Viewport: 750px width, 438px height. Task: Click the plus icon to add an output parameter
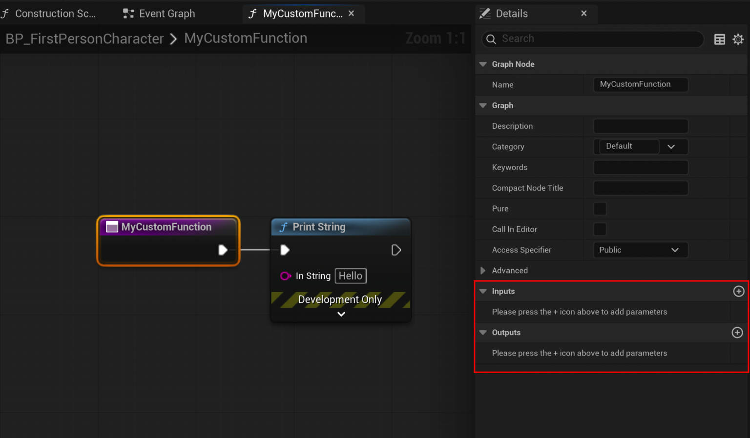tap(737, 332)
